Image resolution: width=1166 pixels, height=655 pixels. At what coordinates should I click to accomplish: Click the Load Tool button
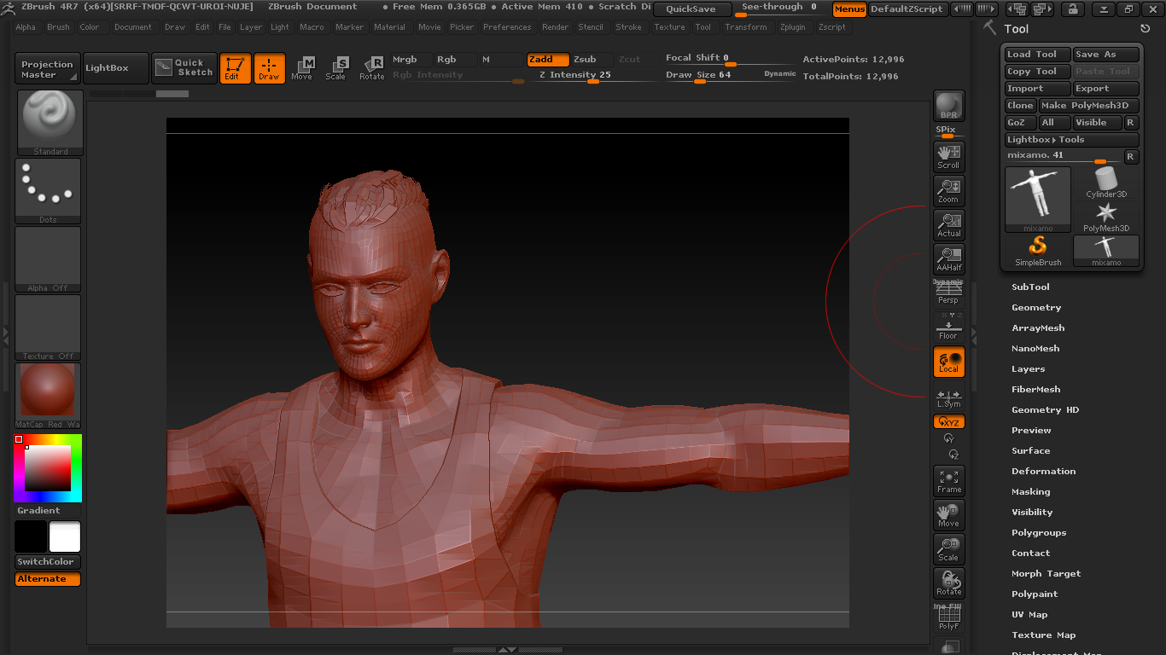(x=1037, y=55)
